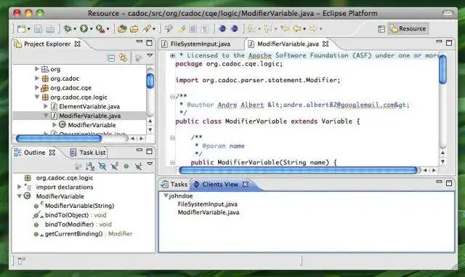Click the Open Type toolbar icon

122,29
